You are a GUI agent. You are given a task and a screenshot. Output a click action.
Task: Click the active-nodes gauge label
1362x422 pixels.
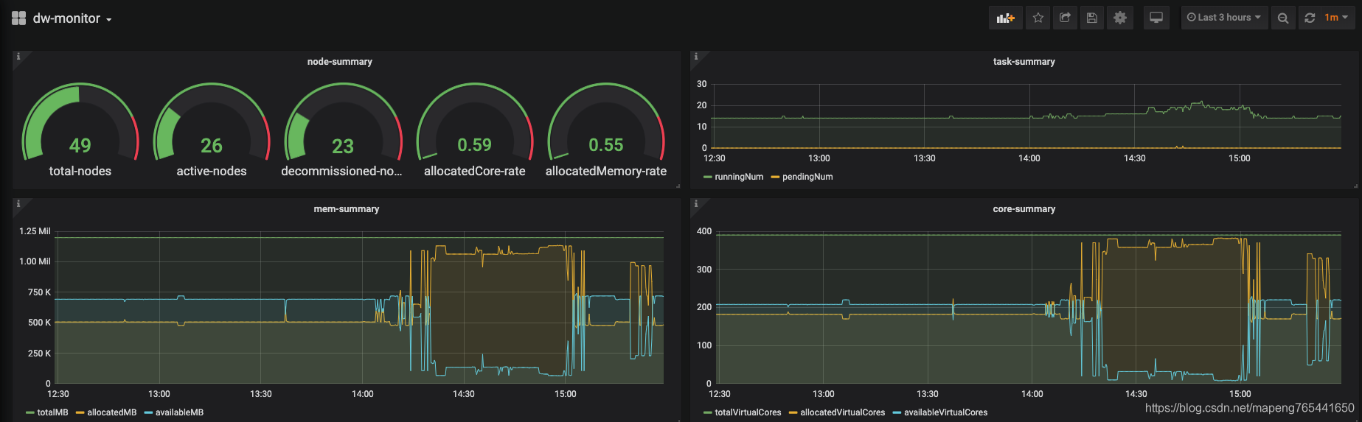[212, 171]
